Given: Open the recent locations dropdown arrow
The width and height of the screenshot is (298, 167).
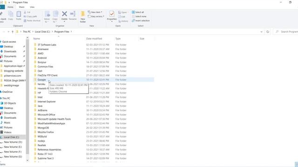Looking at the screenshot, I should coord(8,32).
